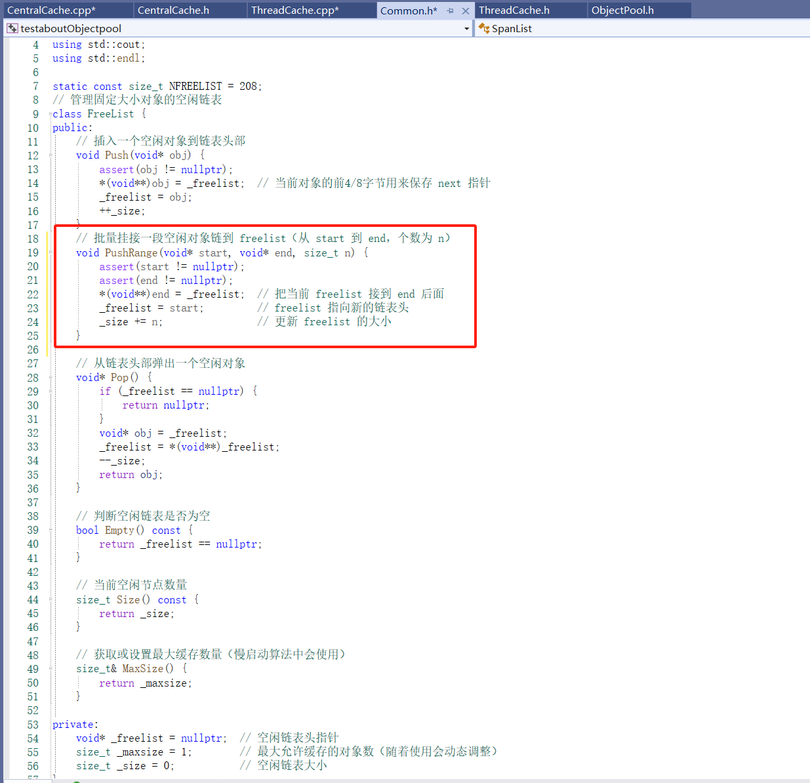Viewport: 810px width, 783px height.
Task: Click on 'Size()' function name
Action: pos(133,600)
